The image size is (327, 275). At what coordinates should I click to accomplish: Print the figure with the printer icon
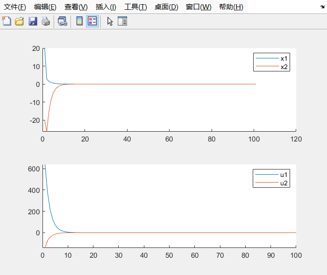pos(45,21)
